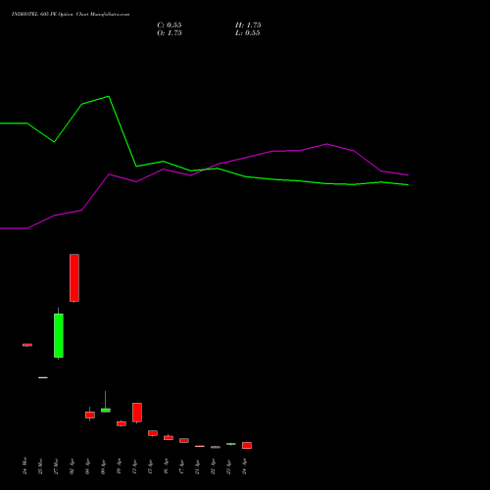Click the 23 Apr date label
This screenshot has width=490, height=490.
click(228, 466)
